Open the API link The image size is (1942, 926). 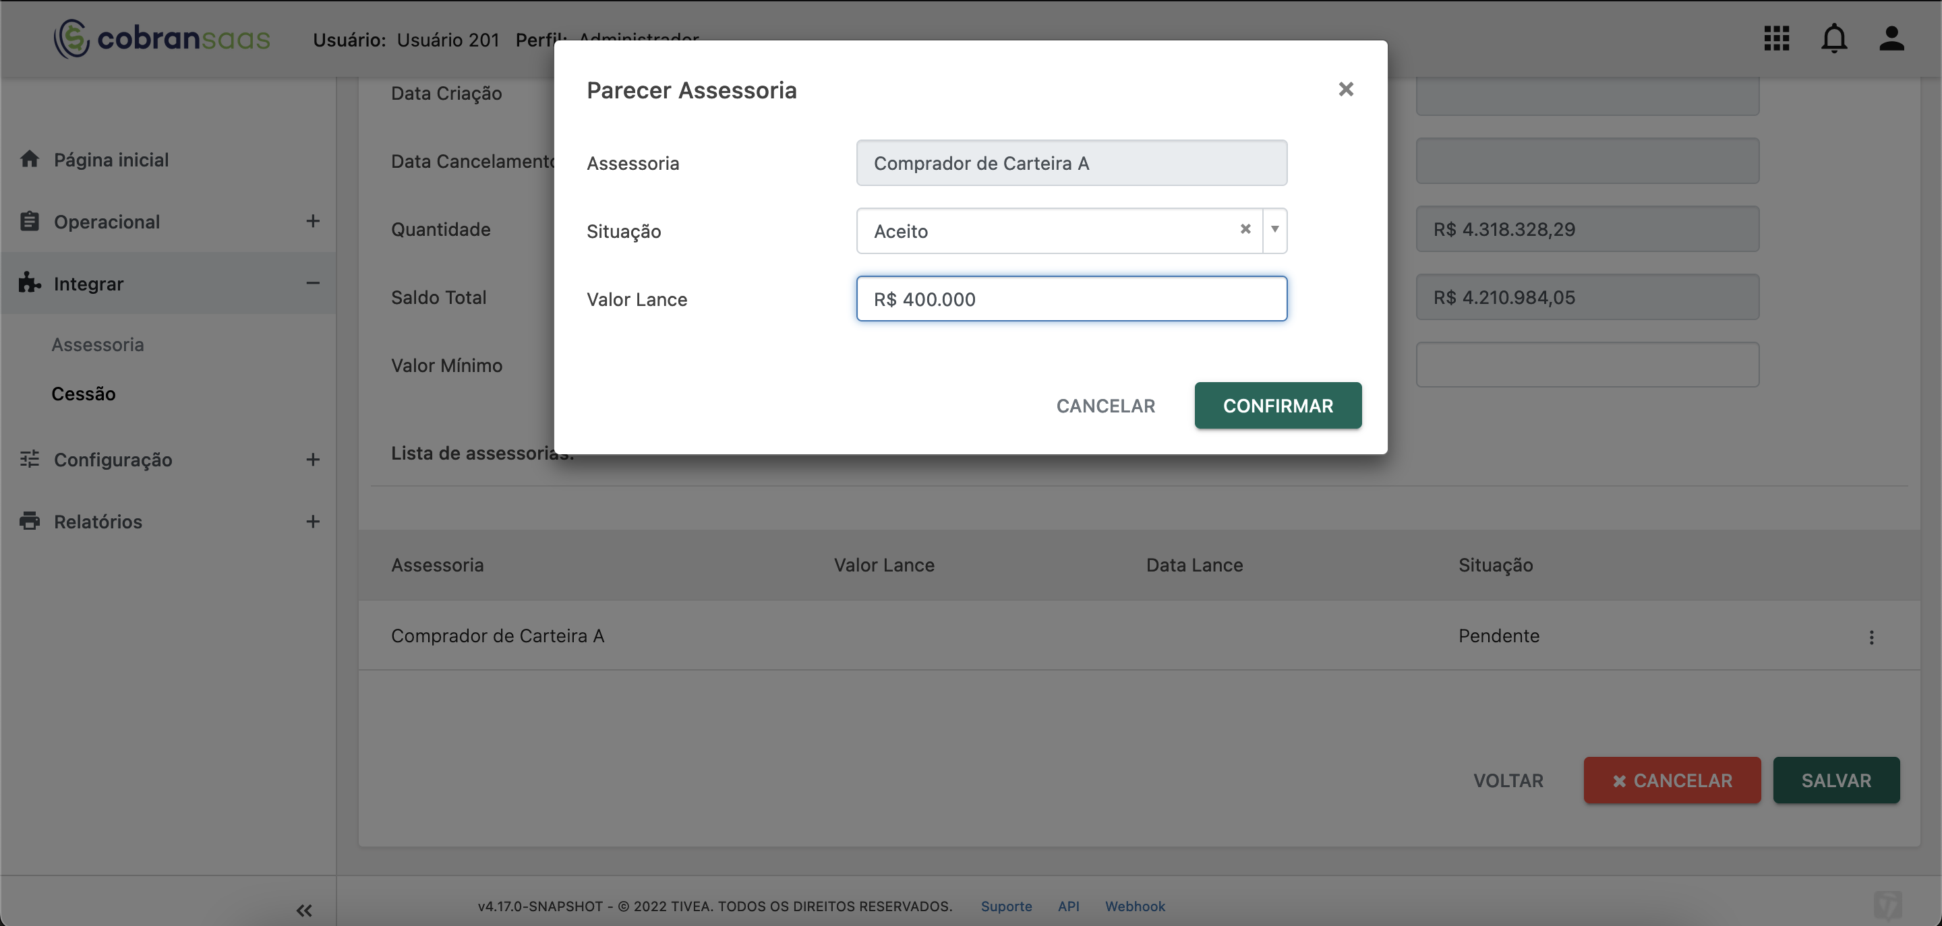[x=1068, y=906]
